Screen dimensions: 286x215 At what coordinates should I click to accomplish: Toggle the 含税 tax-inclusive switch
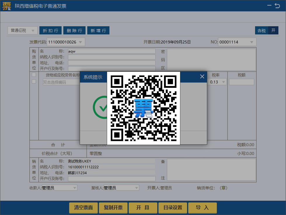[261, 30]
